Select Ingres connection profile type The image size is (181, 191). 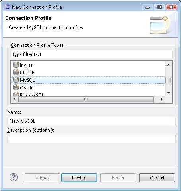point(26,65)
